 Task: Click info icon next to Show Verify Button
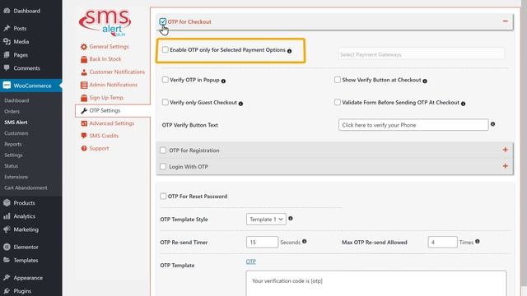425,81
